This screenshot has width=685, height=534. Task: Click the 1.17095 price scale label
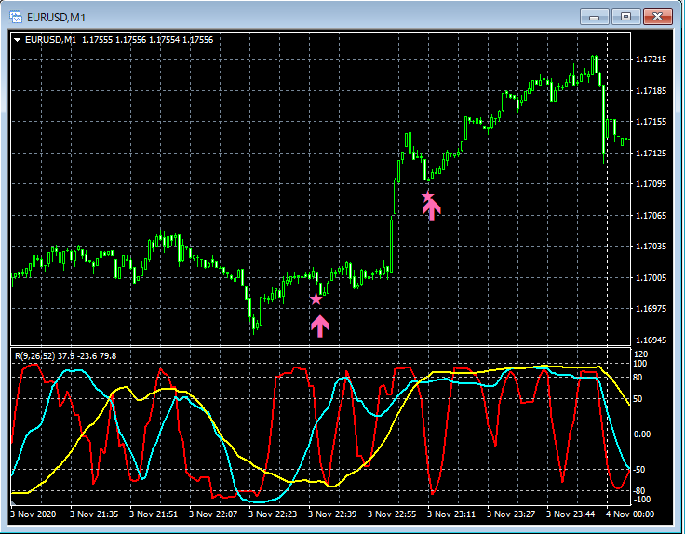pyautogui.click(x=651, y=184)
